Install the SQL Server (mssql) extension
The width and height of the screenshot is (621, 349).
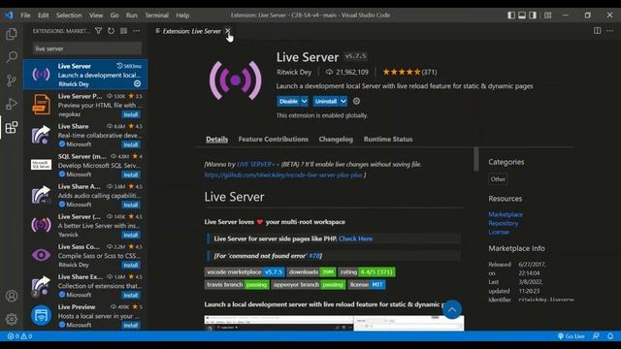point(131,174)
